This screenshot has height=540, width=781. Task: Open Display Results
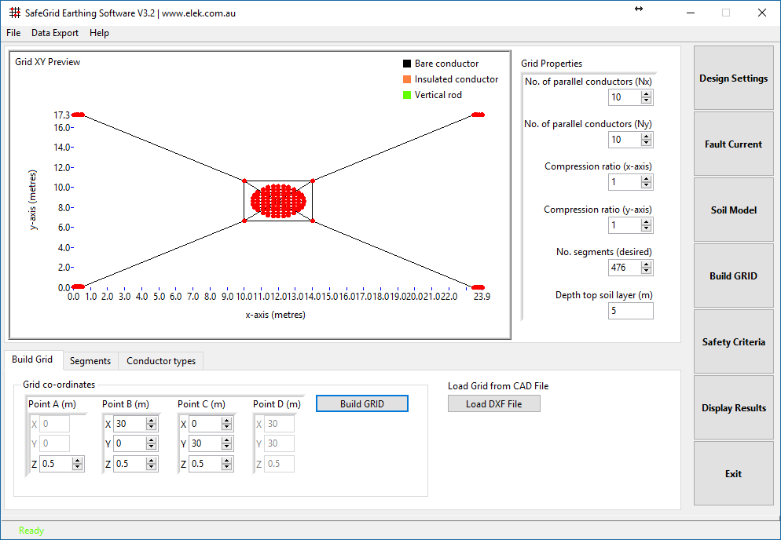click(732, 407)
